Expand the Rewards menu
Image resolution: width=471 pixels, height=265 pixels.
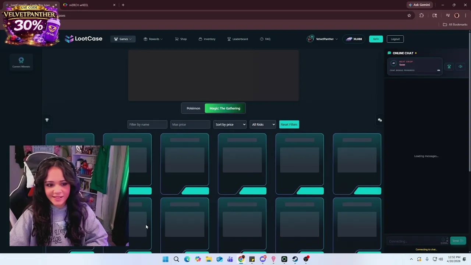(x=153, y=39)
